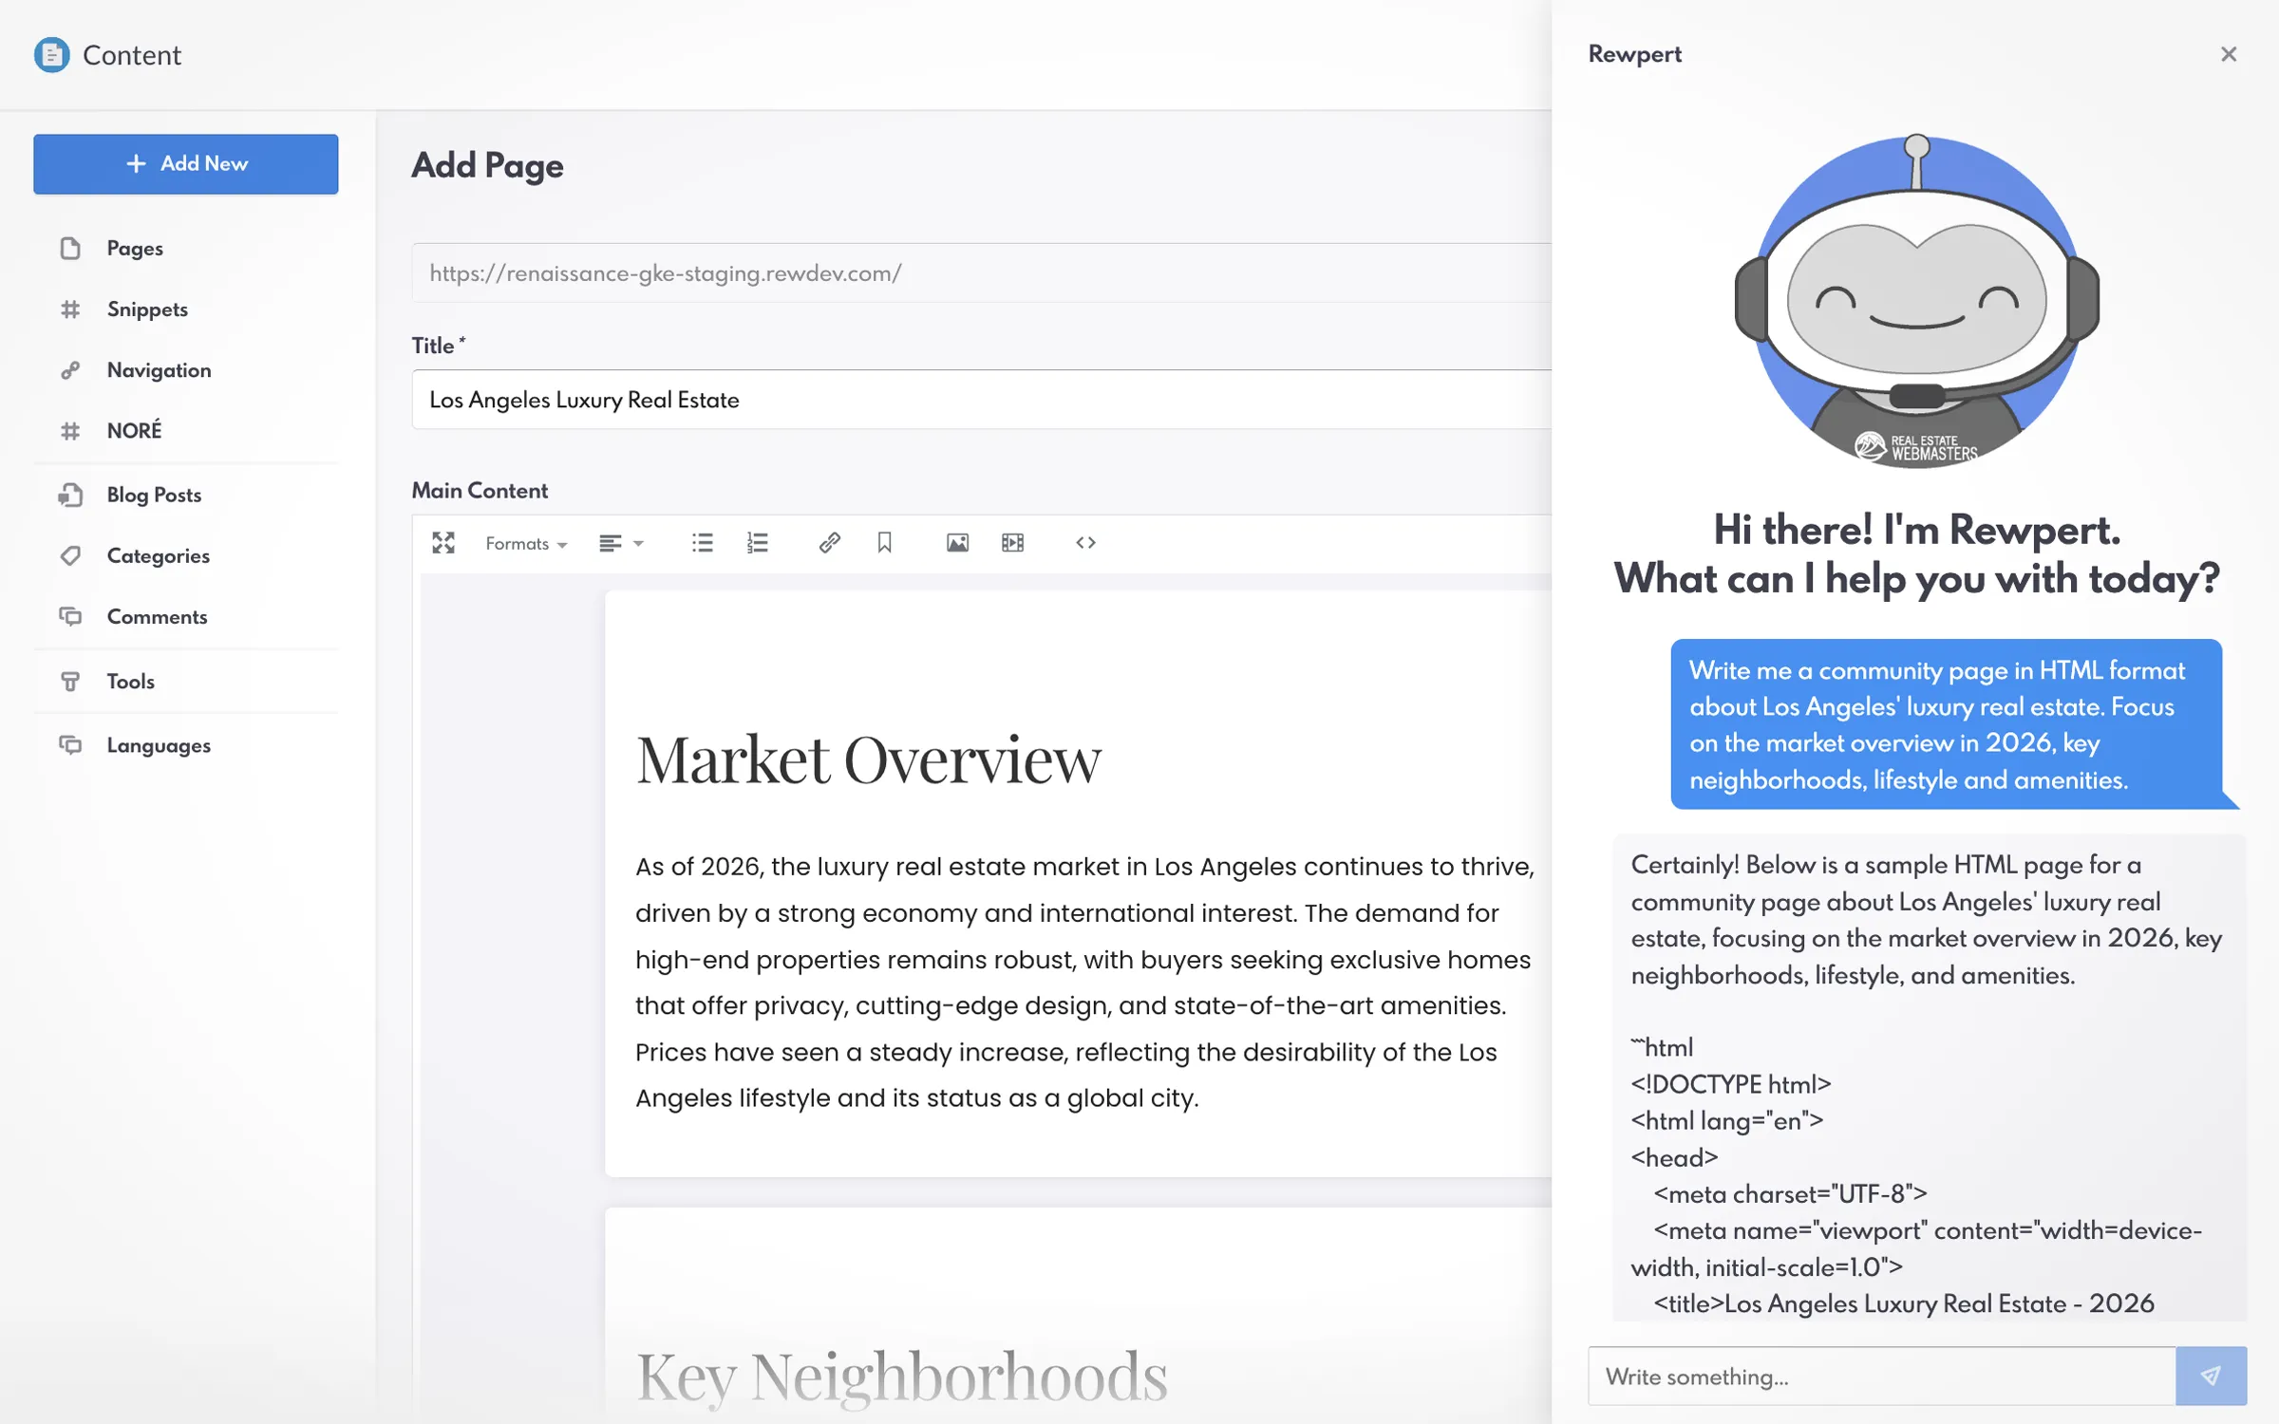Close the Rewpert panel
This screenshot has height=1424, width=2279.
coord(2229,54)
